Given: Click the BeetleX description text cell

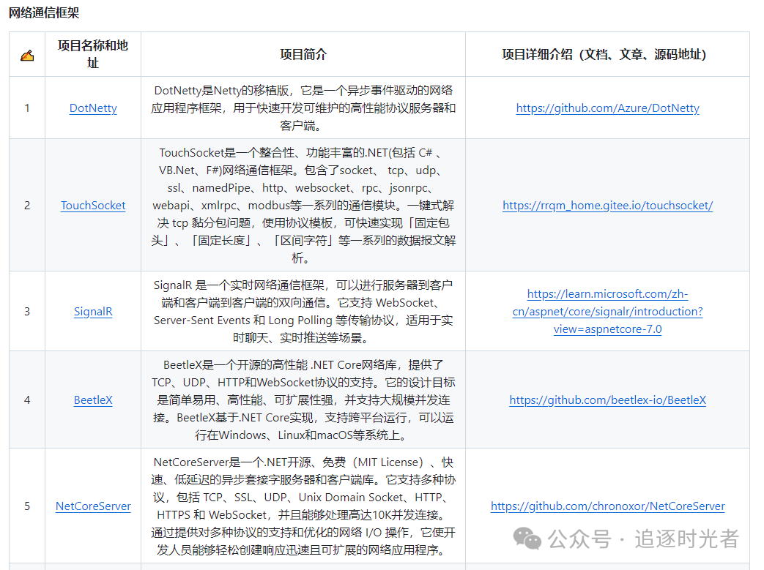Looking at the screenshot, I should 303,400.
